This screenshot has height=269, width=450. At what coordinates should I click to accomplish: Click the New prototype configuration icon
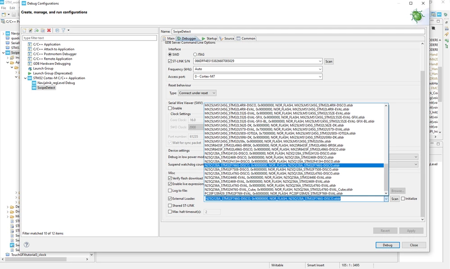point(31,31)
